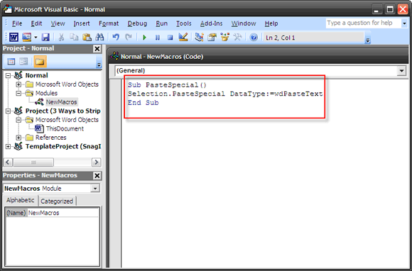Image resolution: width=412 pixels, height=271 pixels.
Task: Toggle Design Mode icon
Action: click(x=183, y=38)
